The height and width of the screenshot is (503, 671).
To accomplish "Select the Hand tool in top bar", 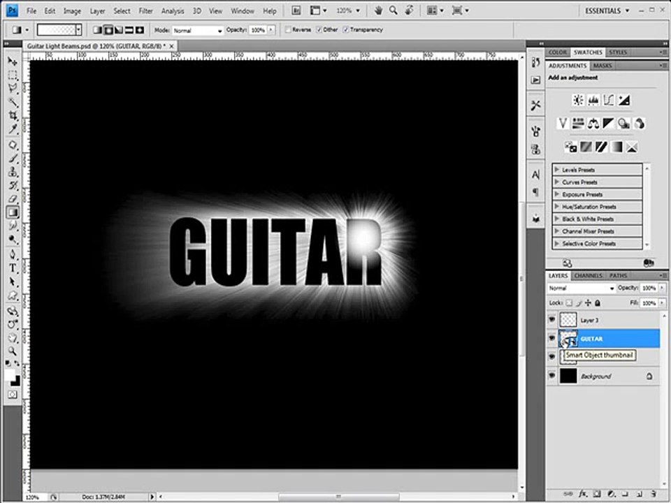I will point(378,10).
